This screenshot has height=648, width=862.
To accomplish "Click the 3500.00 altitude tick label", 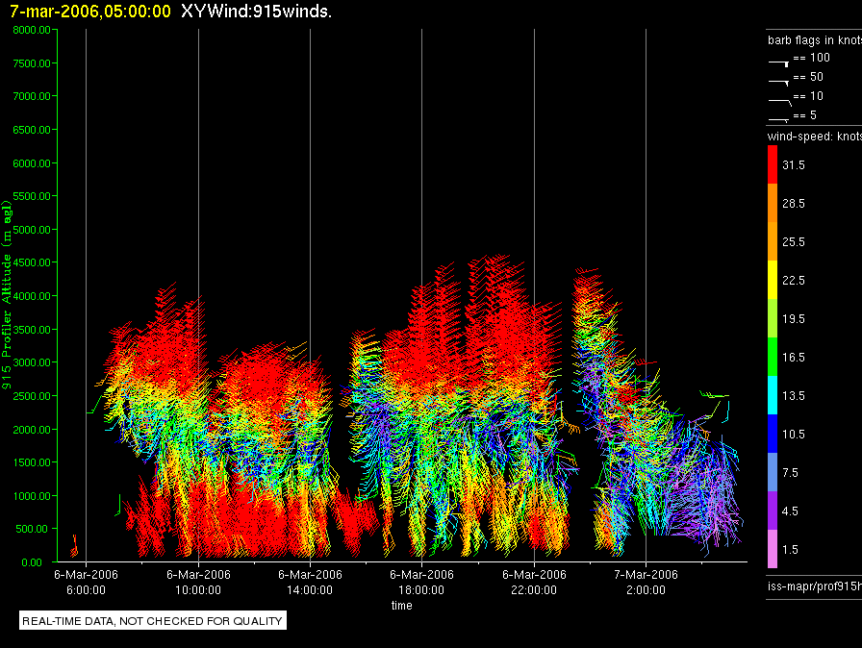I will (32, 330).
